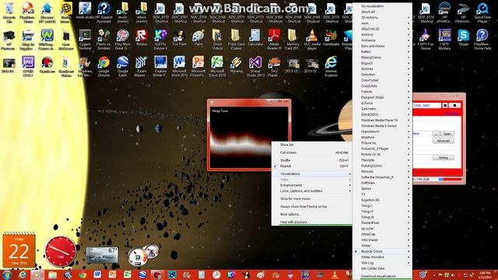Open the Recycle Bin desktop icon

[x=9, y=12]
